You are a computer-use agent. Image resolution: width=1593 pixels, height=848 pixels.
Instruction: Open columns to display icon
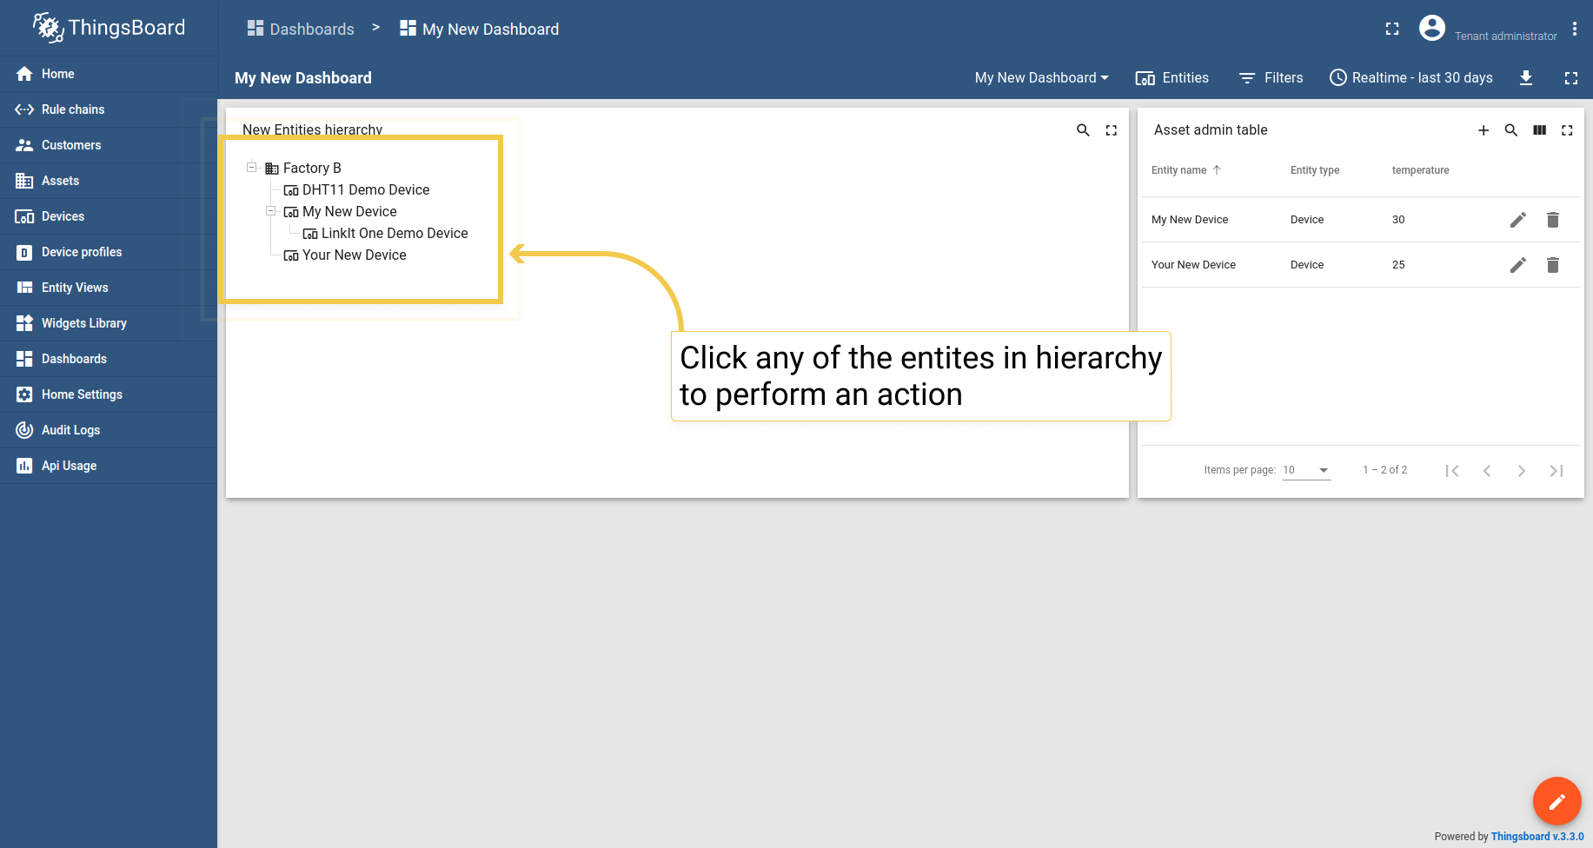(x=1539, y=130)
